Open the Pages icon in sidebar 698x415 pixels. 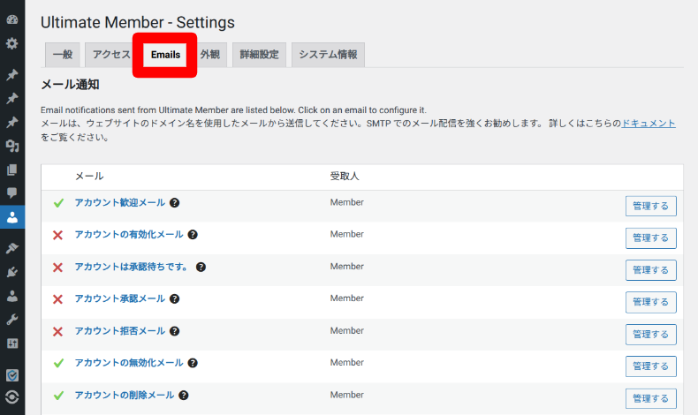click(x=12, y=170)
